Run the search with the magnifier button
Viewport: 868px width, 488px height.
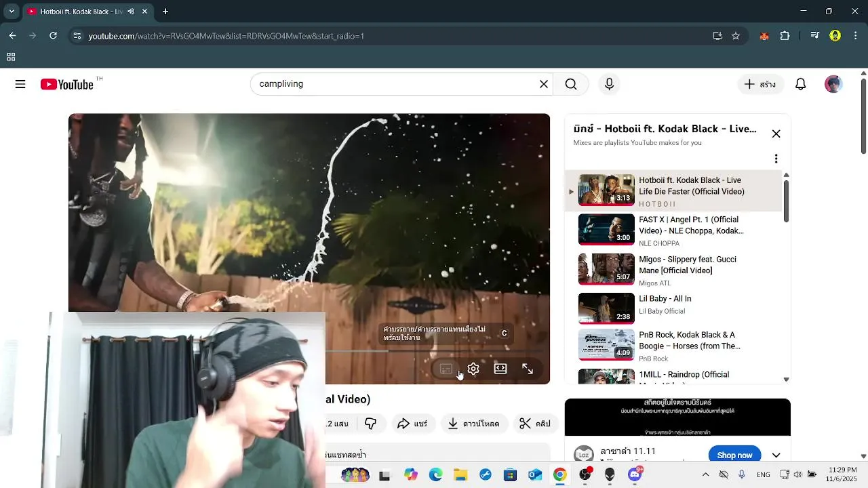tap(571, 84)
